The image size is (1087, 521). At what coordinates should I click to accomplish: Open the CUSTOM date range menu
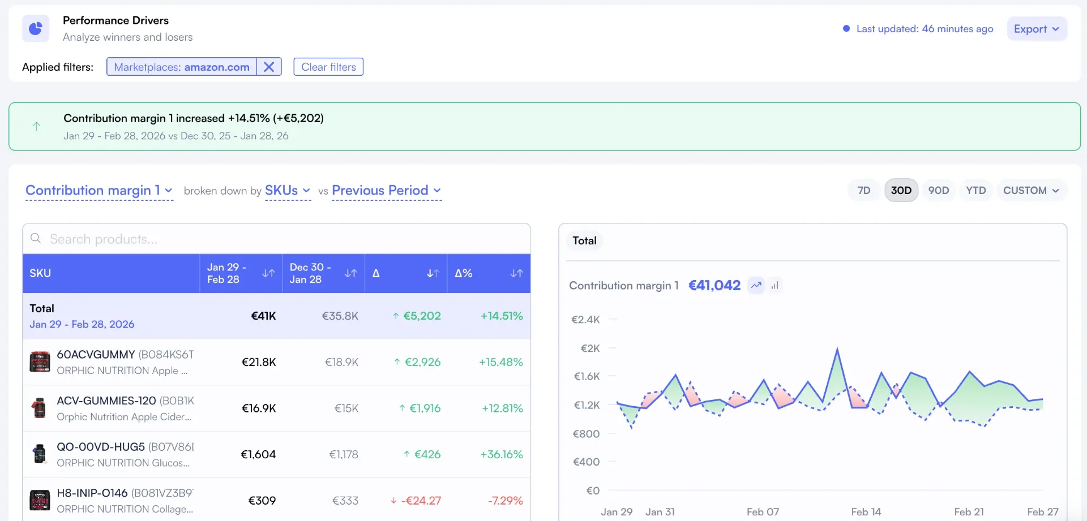tap(1031, 191)
